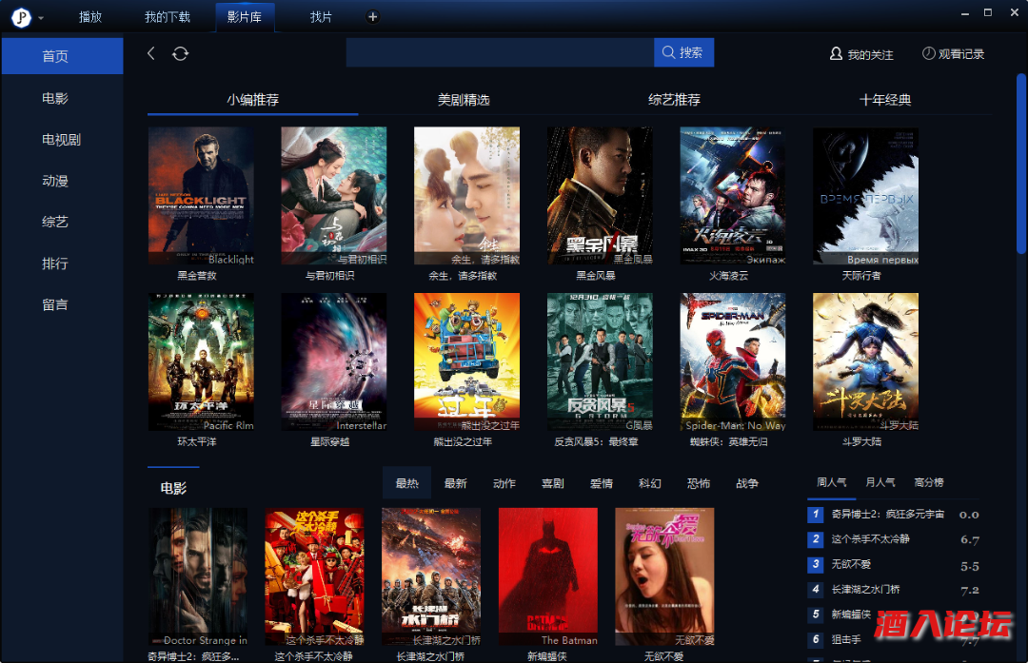The image size is (1028, 663).
Task: Open ranking entry 这个杀手不太冷静
Action: click(x=871, y=539)
